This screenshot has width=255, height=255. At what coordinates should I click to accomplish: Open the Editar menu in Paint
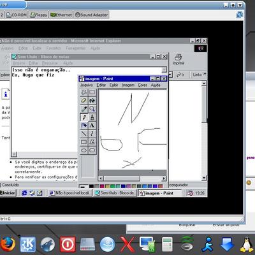[x=101, y=85]
